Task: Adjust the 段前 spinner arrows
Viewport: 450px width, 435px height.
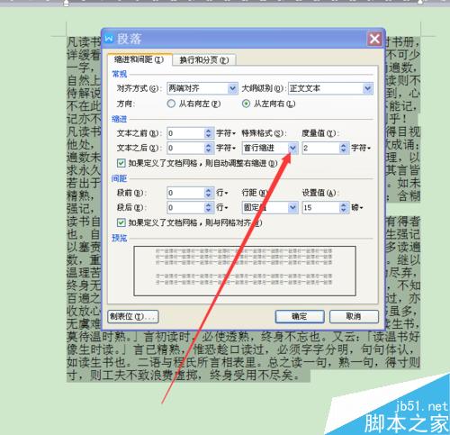Action: coord(209,193)
